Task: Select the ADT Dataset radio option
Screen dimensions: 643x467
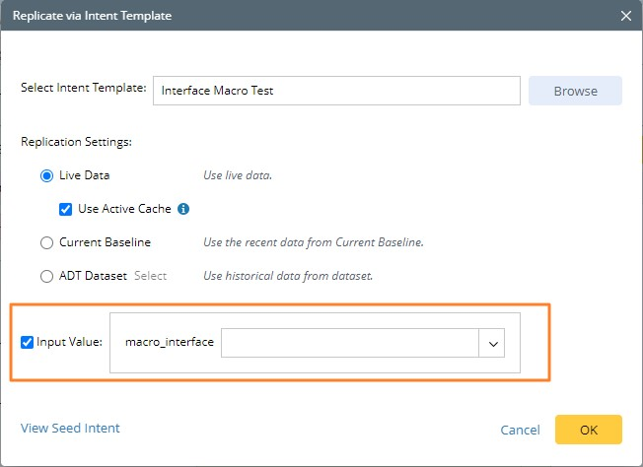Action: (46, 276)
